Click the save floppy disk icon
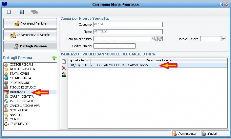This screenshot has height=139, width=231. click(x=22, y=12)
